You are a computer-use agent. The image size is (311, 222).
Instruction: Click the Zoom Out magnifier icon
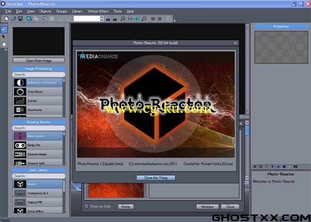point(144,19)
